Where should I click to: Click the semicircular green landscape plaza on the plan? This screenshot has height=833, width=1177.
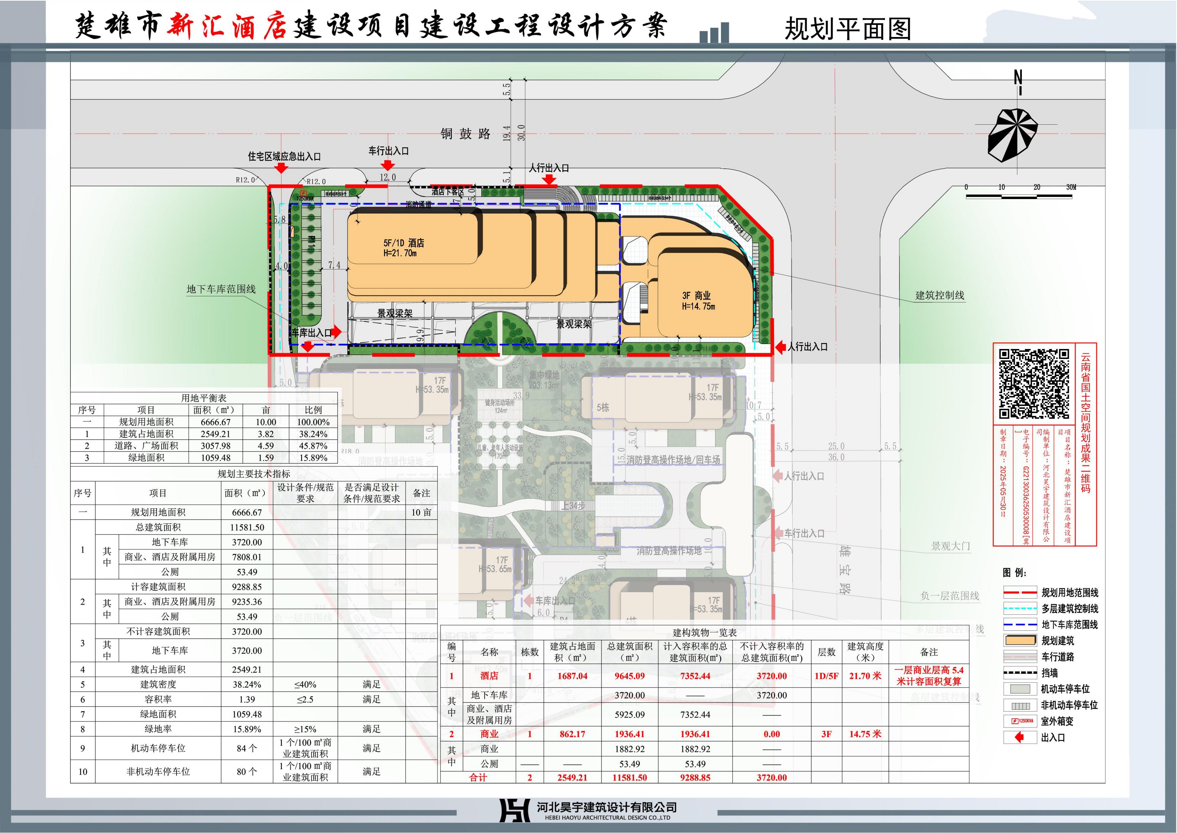tap(500, 328)
